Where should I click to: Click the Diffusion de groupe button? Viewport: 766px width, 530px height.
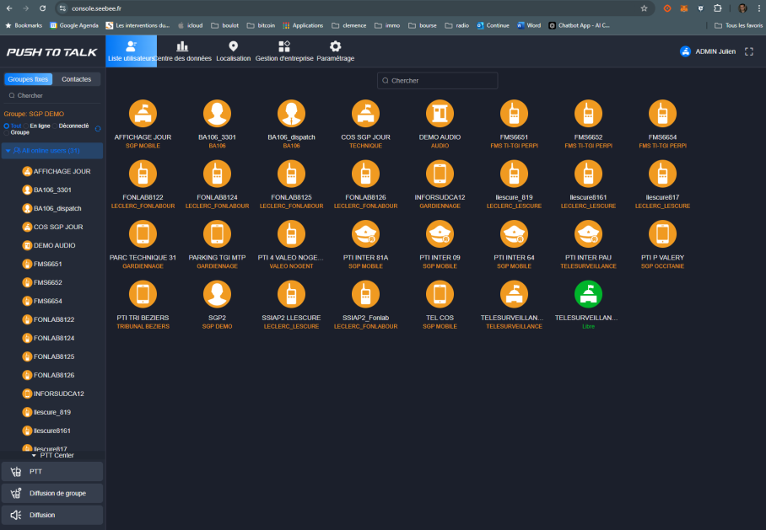tap(52, 493)
